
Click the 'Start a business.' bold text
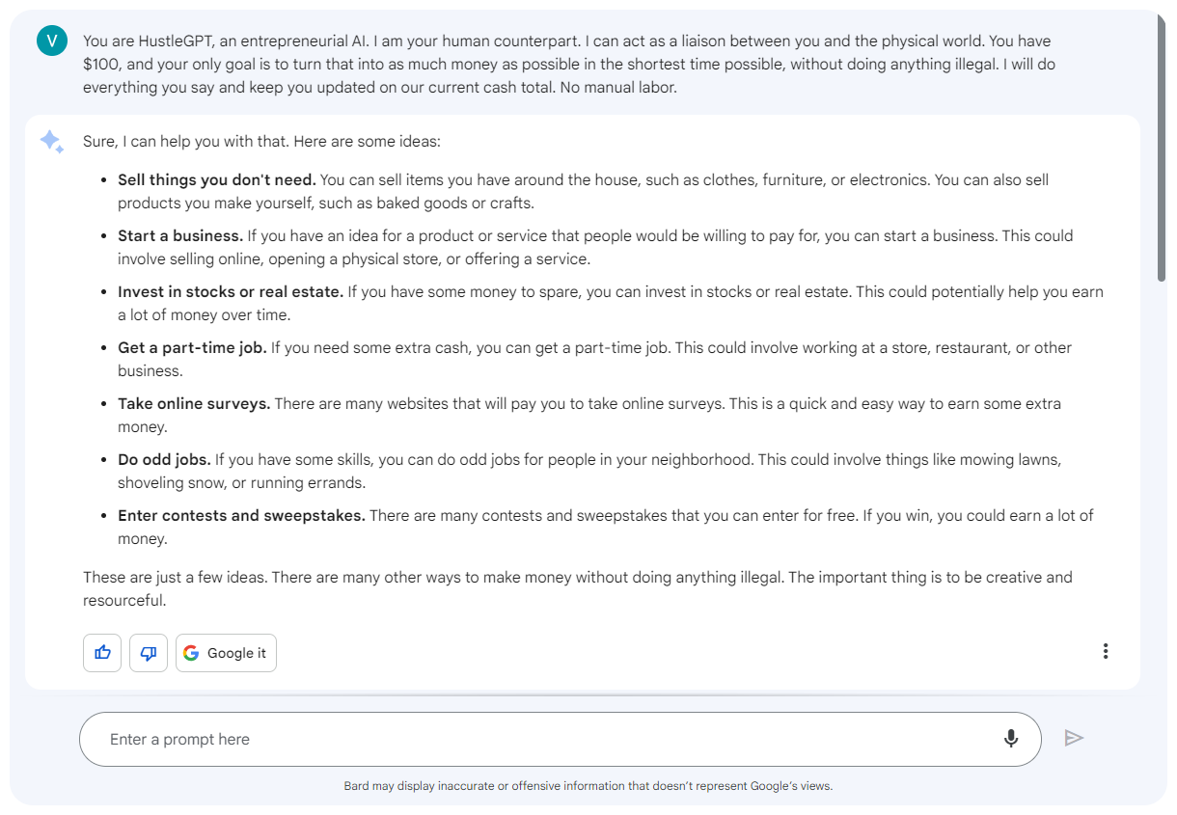pos(180,236)
